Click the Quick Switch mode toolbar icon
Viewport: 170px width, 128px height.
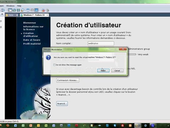click(14, 10)
